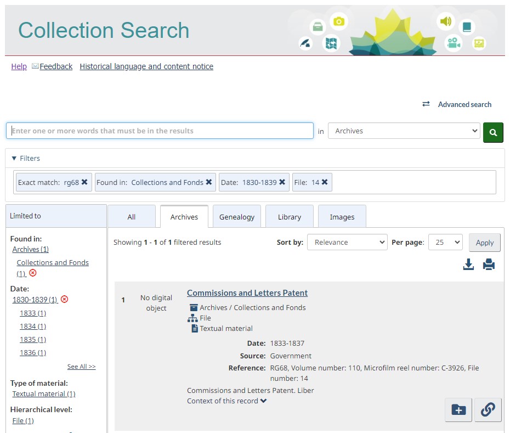This screenshot has width=510, height=433.
Task: Clear Collections and Fonds sidebar filter
Action: [x=33, y=273]
